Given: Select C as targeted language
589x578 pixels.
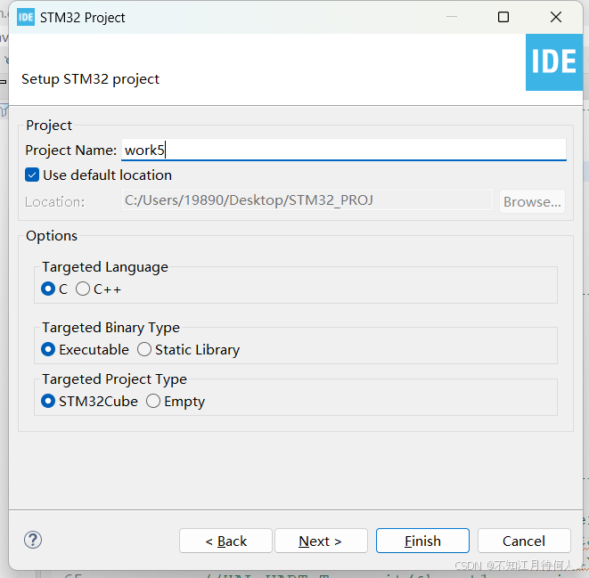Looking at the screenshot, I should [48, 289].
